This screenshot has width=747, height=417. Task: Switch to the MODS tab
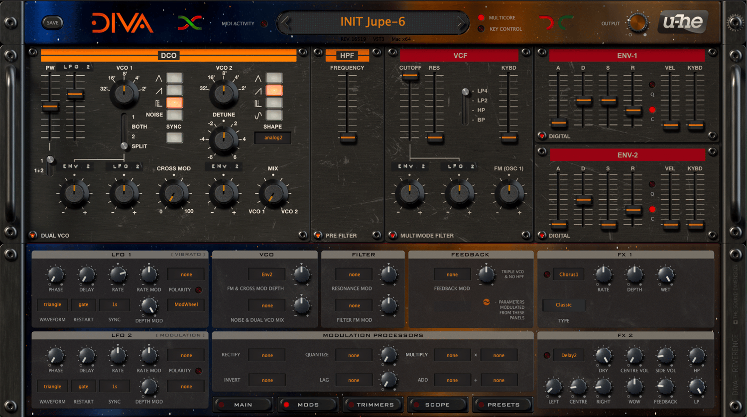308,405
